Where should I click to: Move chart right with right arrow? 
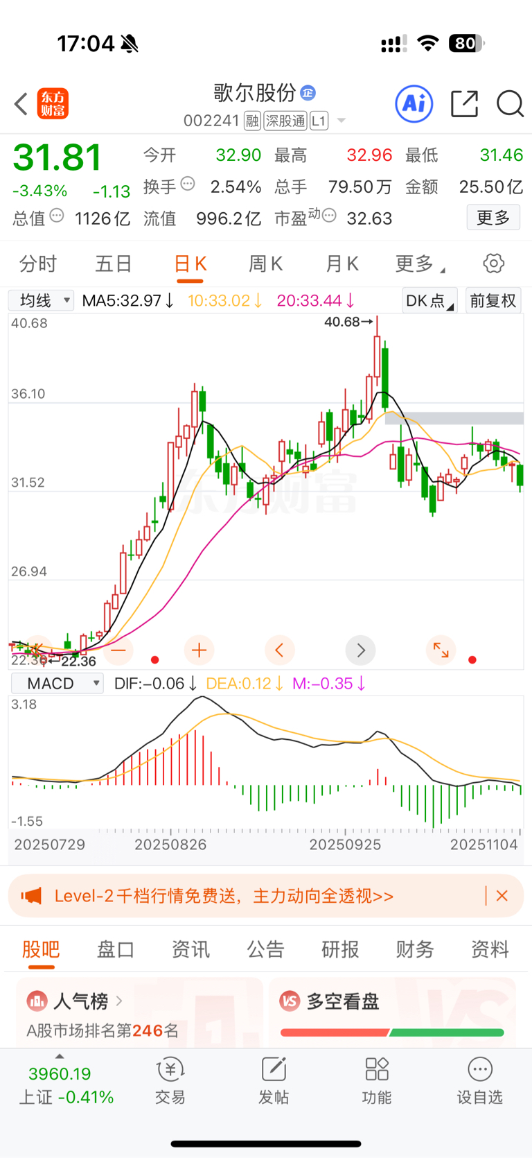coord(360,650)
